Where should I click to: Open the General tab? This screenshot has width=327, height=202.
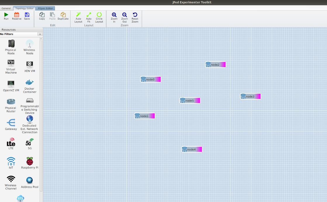(x=6, y=8)
